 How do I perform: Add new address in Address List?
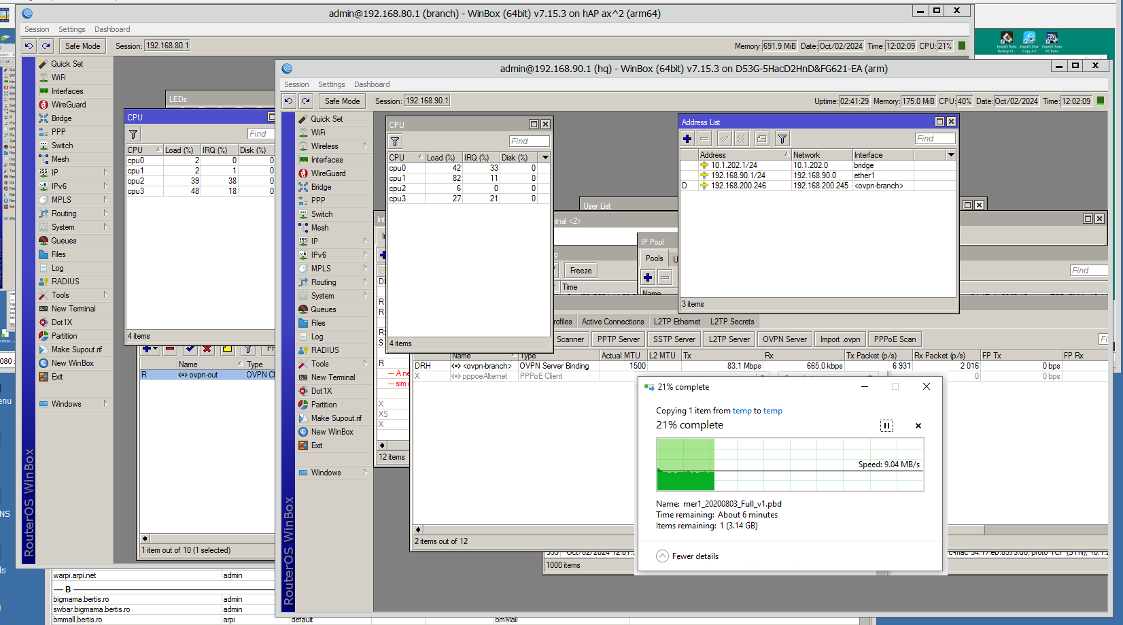(687, 139)
